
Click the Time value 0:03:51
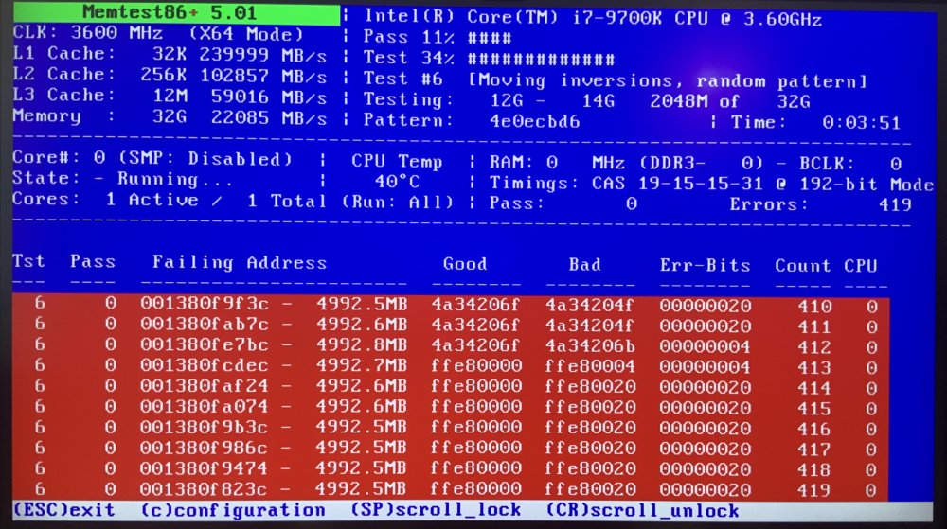pos(861,123)
